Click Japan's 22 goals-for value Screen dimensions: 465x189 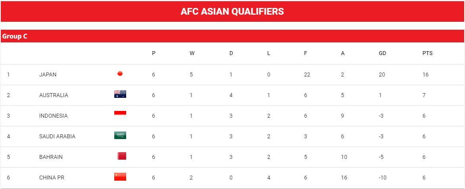coord(307,74)
